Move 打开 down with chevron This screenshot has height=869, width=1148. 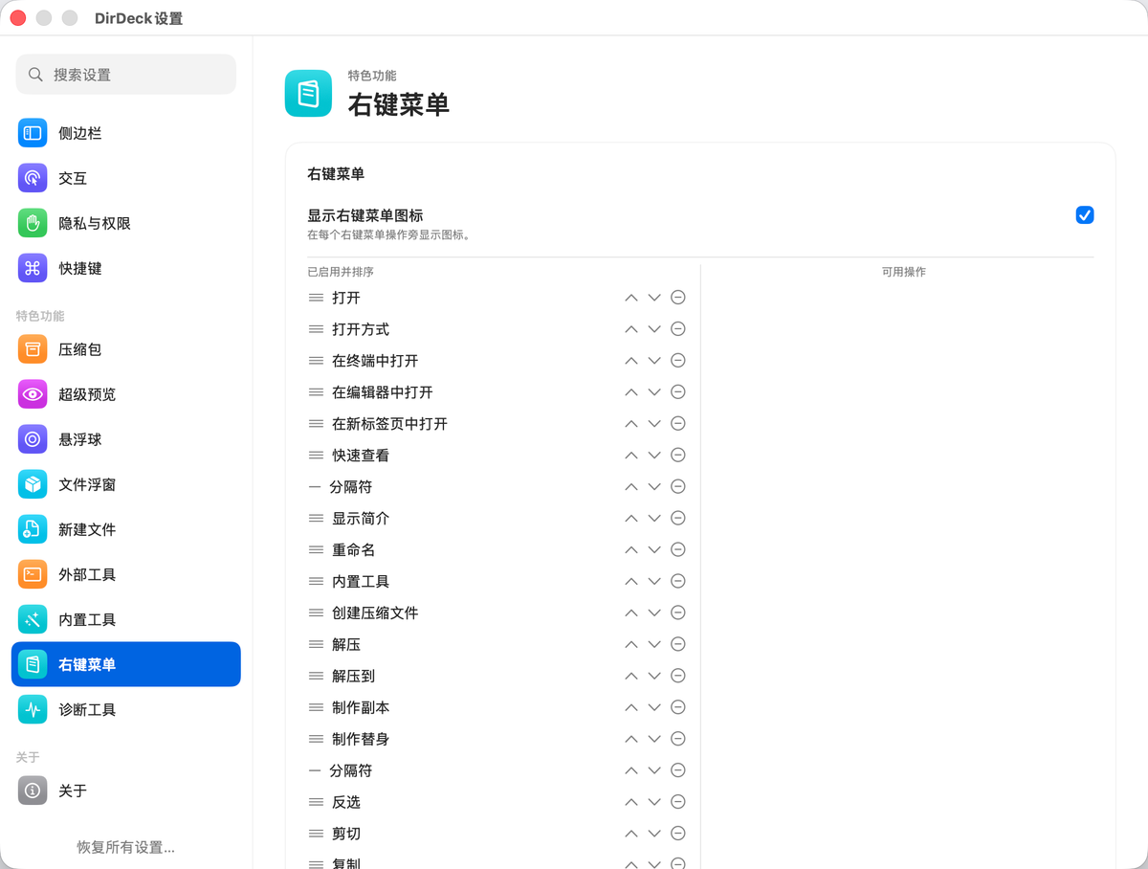pos(654,298)
